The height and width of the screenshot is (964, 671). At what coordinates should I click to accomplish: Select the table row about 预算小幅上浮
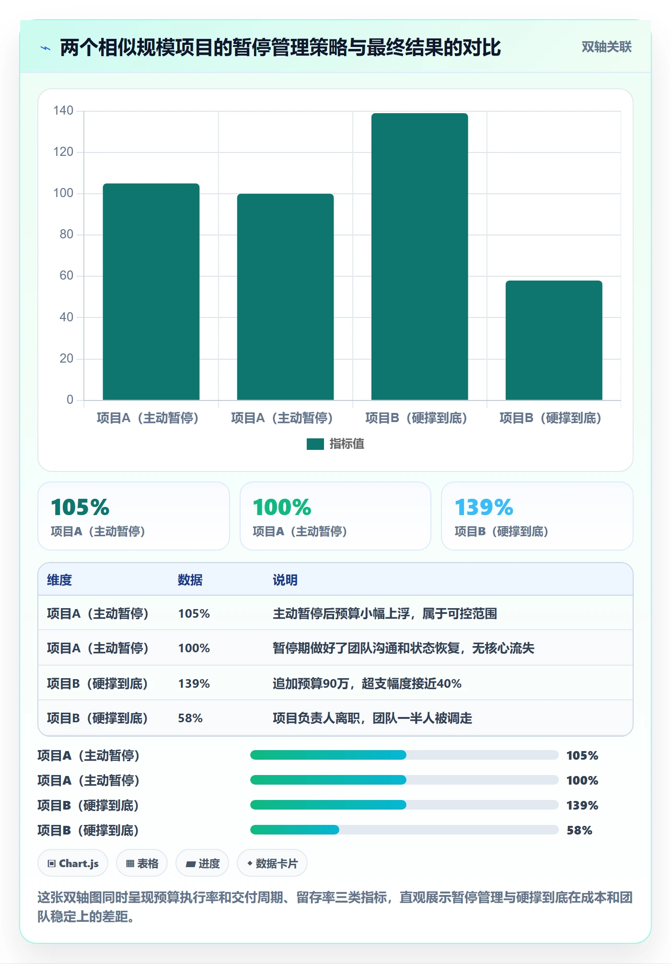335,613
